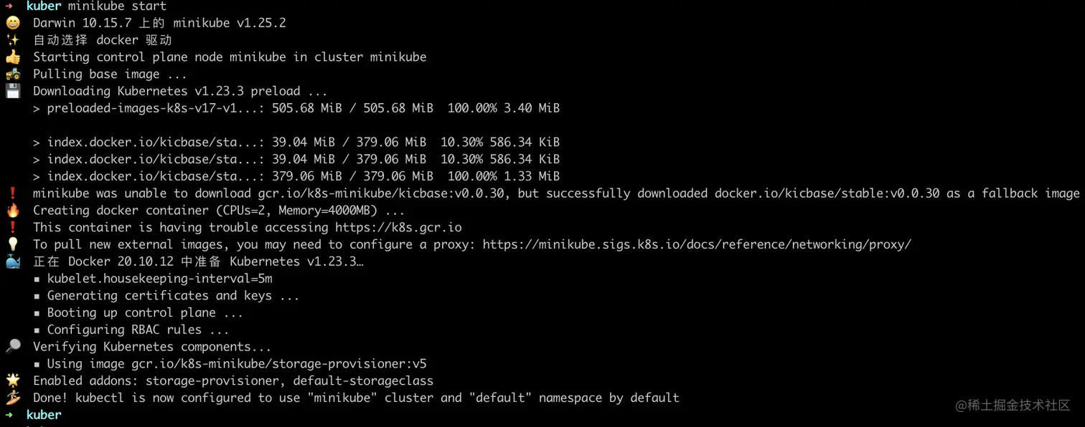
Task: Click the fire emoji beside Creating docker container
Action: 12,211
